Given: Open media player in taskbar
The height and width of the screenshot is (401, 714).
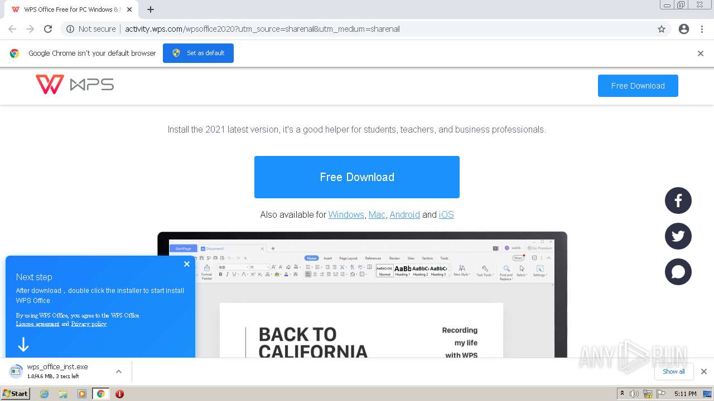Looking at the screenshot, I should click(82, 393).
